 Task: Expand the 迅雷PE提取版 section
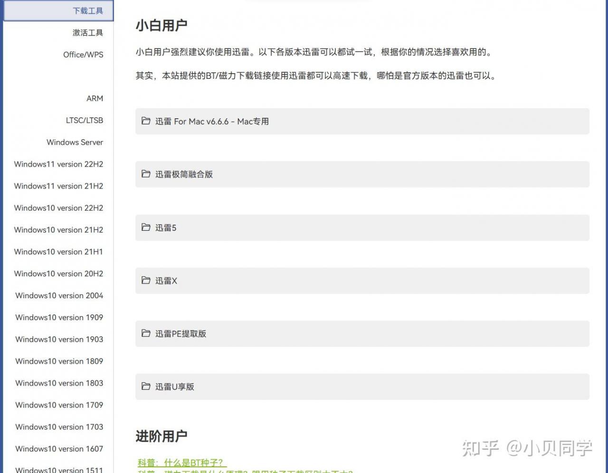(x=362, y=333)
